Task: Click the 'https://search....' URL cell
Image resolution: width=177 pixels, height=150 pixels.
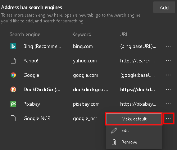Action: pyautogui.click(x=137, y=61)
